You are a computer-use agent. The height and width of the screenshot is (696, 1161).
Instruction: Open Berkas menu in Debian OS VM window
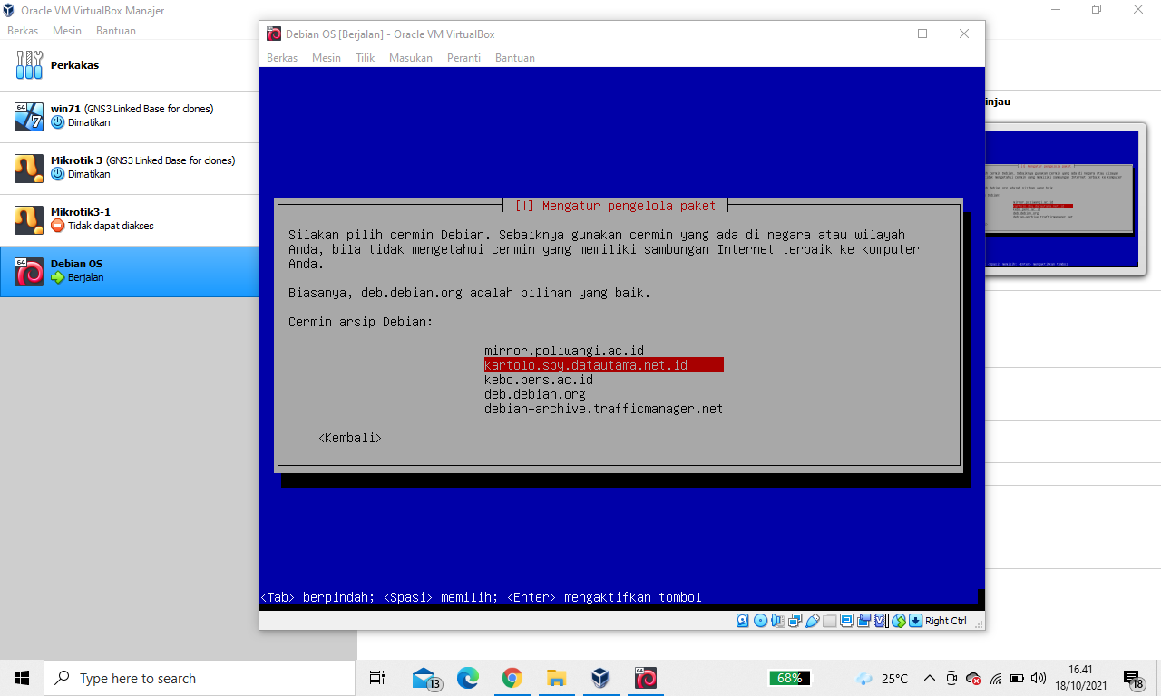tap(282, 58)
